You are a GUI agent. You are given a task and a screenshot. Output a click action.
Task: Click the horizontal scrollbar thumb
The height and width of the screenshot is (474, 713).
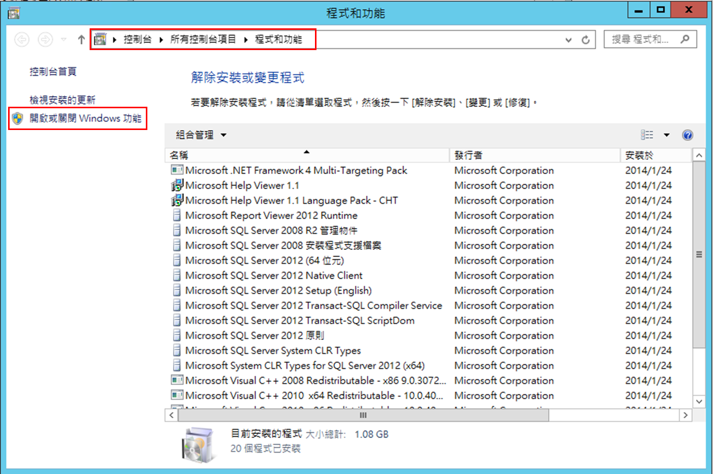363,415
